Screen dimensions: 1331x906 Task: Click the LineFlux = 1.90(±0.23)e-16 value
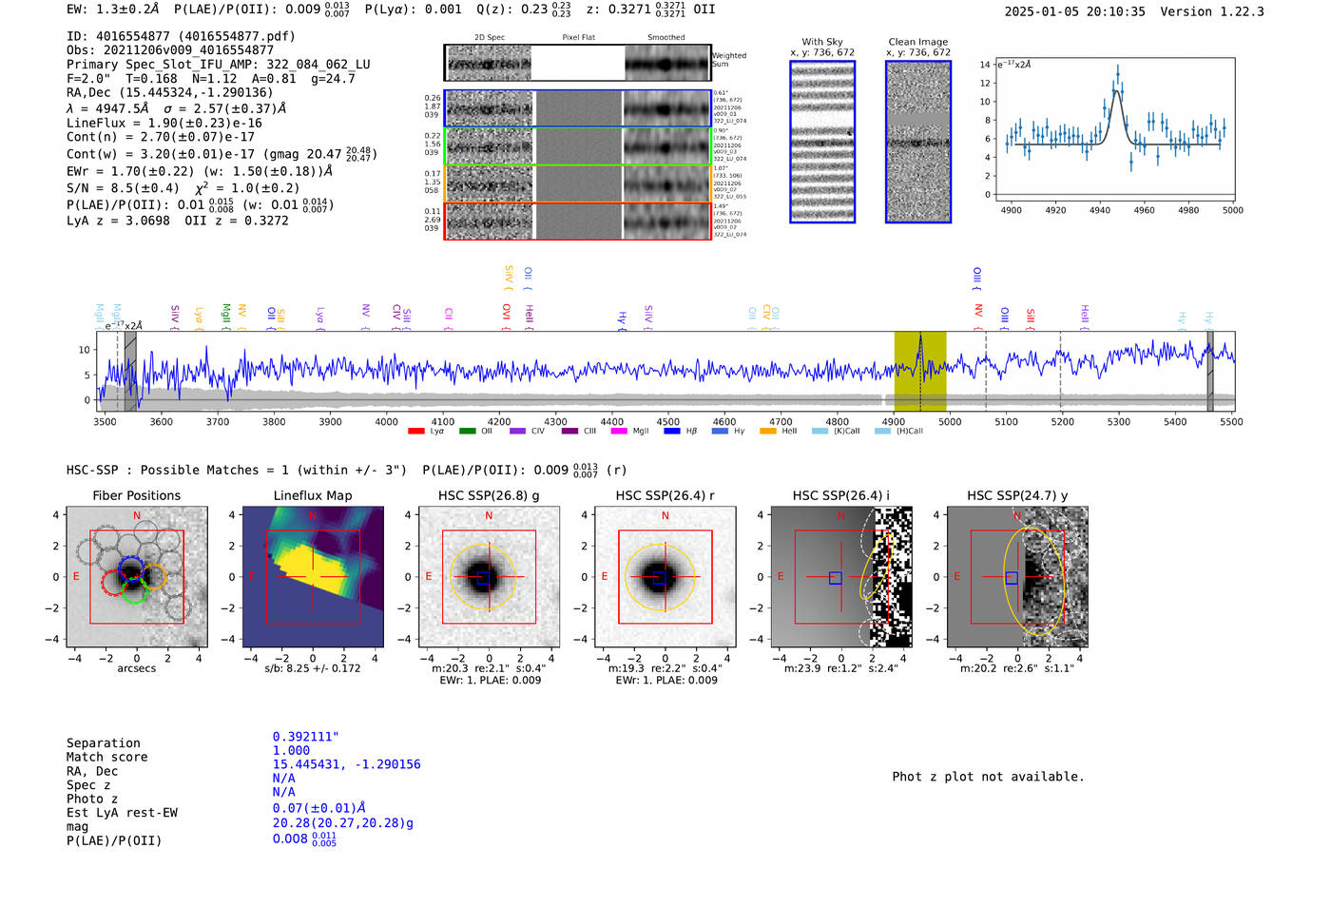164,123
